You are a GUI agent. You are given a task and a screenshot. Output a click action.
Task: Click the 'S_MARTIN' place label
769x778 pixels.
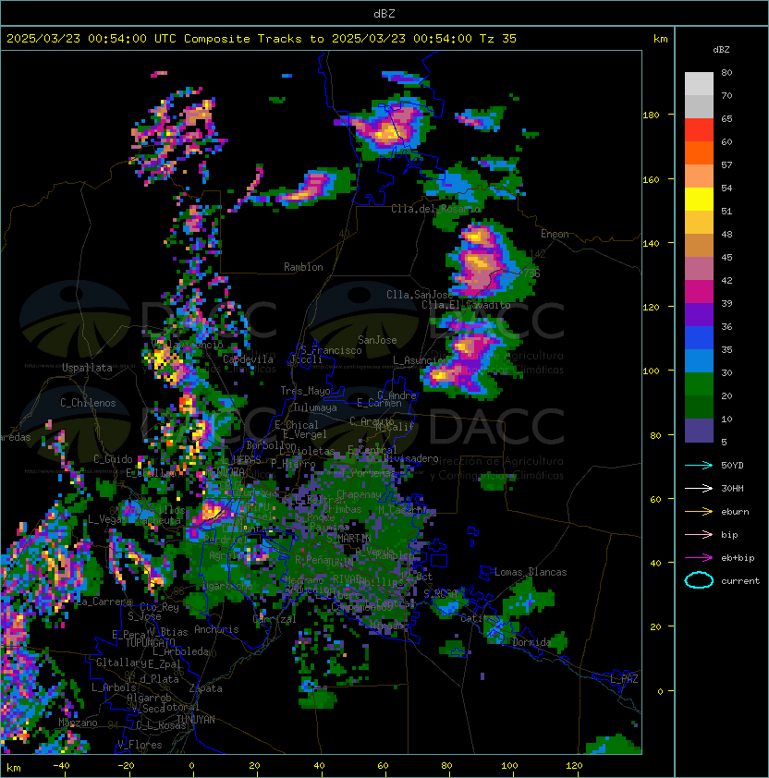(x=349, y=539)
